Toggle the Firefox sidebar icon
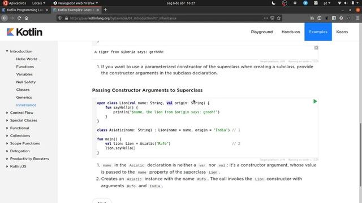362x203 pixels. point(320,18)
